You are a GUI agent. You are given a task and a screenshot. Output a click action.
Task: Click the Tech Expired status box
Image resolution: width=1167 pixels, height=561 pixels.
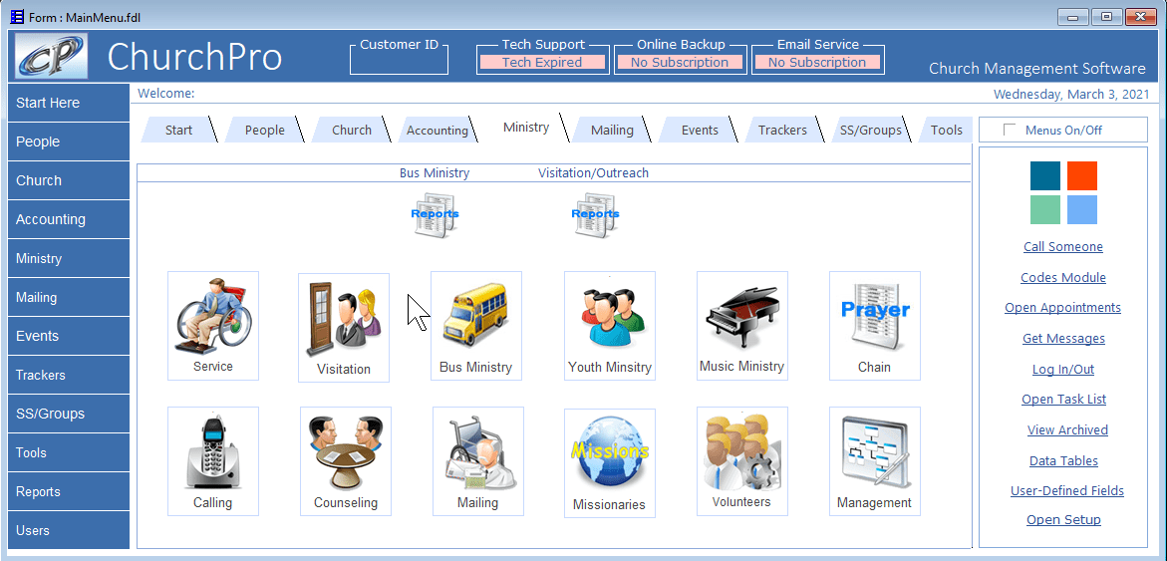[x=542, y=63]
